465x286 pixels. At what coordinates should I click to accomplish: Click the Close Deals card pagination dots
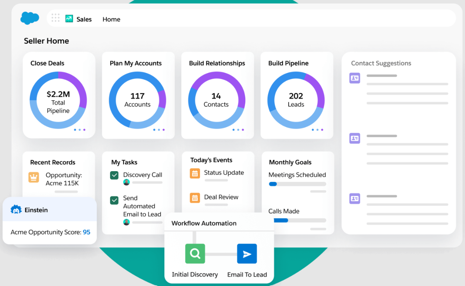pos(80,130)
